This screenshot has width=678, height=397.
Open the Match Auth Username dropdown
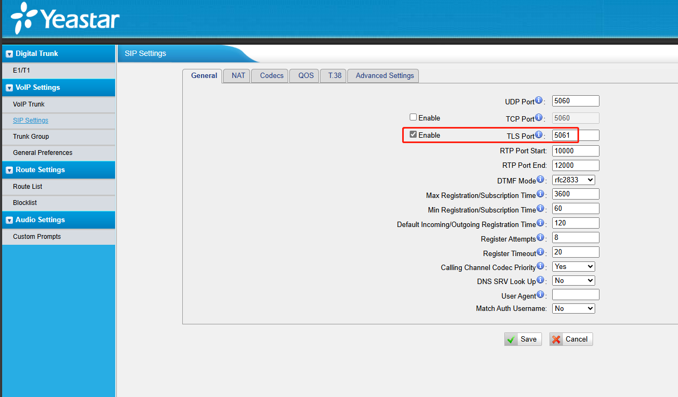(573, 308)
